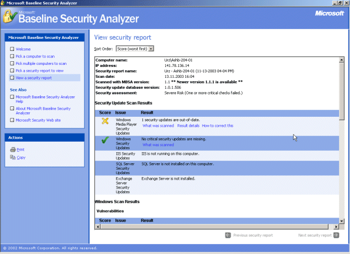
Task: Open Pick a security report to view
Action: (39, 70)
